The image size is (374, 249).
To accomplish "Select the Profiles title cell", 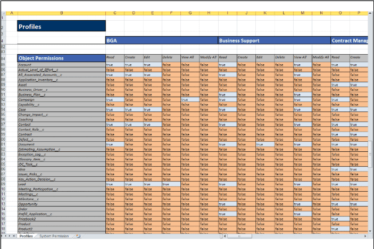I will (62, 26).
